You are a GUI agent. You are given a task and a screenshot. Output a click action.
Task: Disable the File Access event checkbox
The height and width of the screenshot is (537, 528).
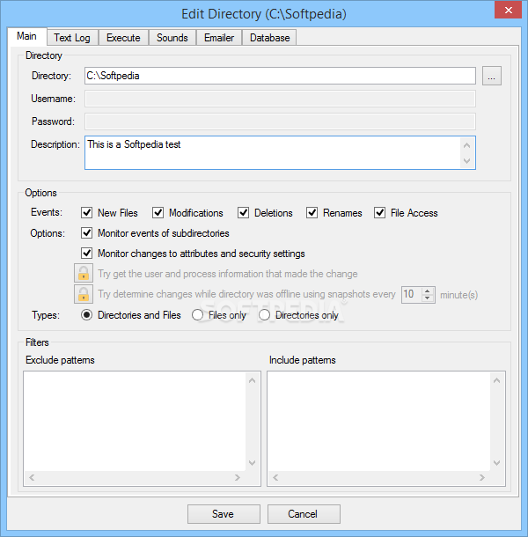pyautogui.click(x=380, y=213)
